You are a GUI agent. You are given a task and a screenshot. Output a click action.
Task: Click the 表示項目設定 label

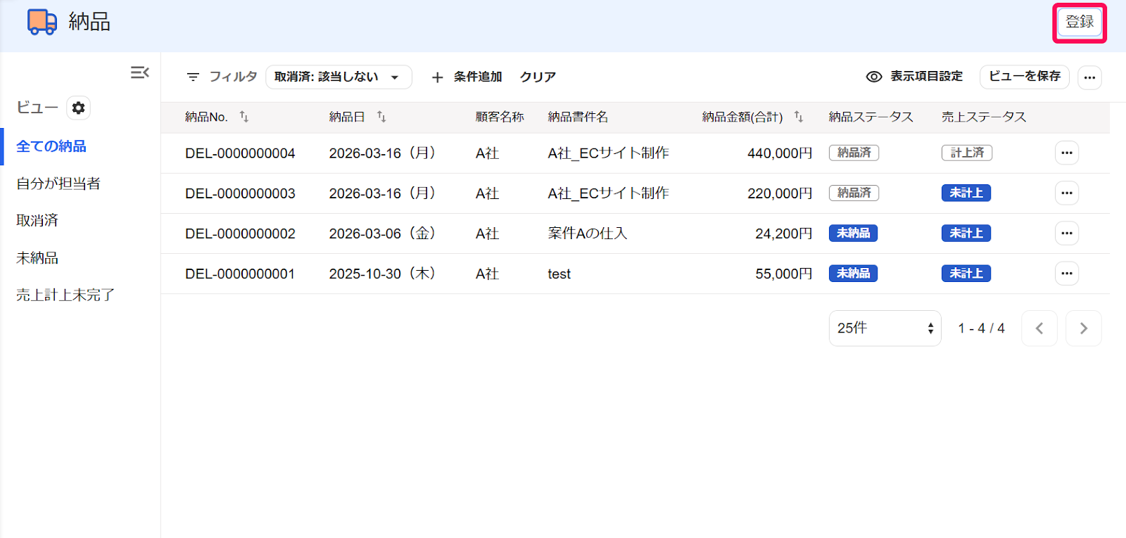926,77
